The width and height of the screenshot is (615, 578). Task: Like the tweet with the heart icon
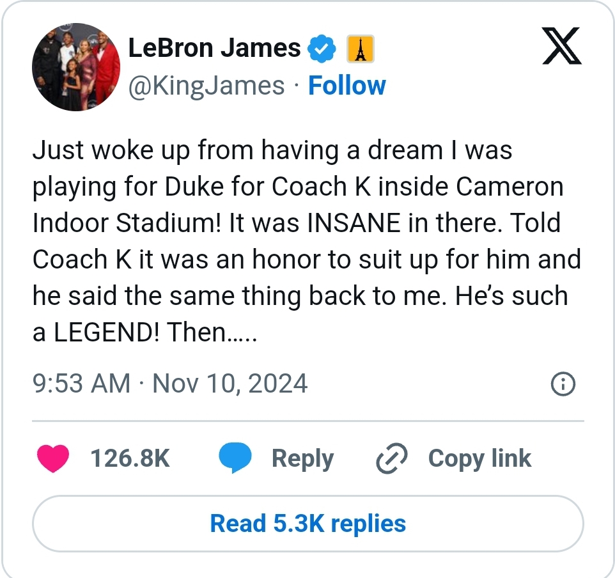[x=54, y=458]
